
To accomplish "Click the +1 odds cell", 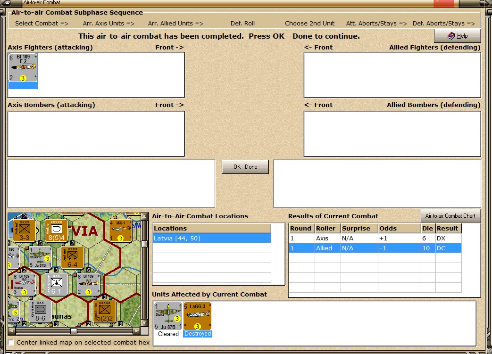I will [x=399, y=239].
